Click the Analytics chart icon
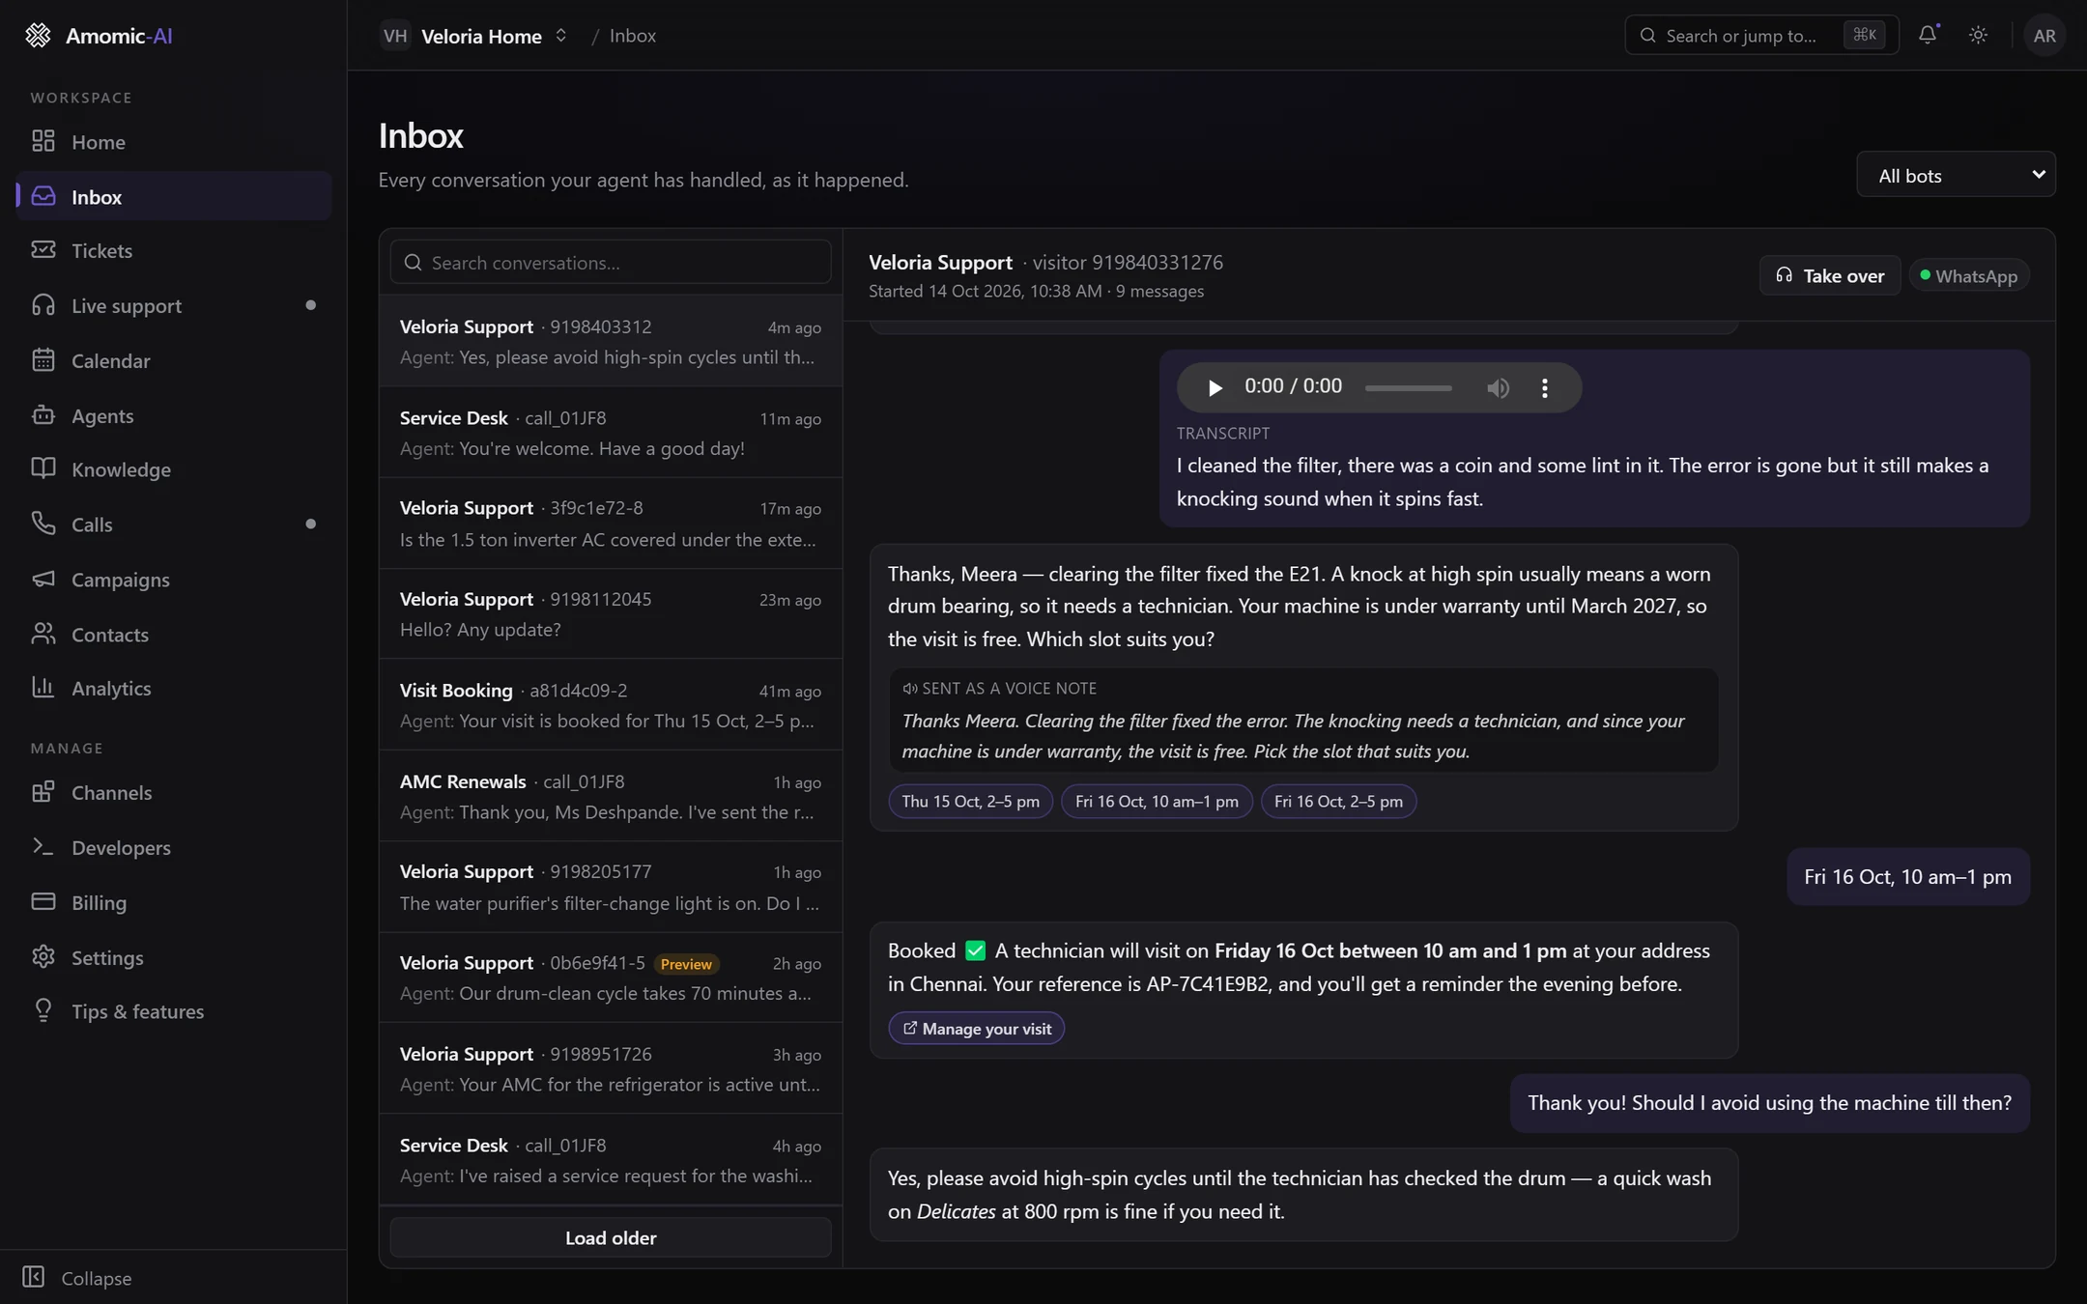2087x1304 pixels. (x=43, y=688)
